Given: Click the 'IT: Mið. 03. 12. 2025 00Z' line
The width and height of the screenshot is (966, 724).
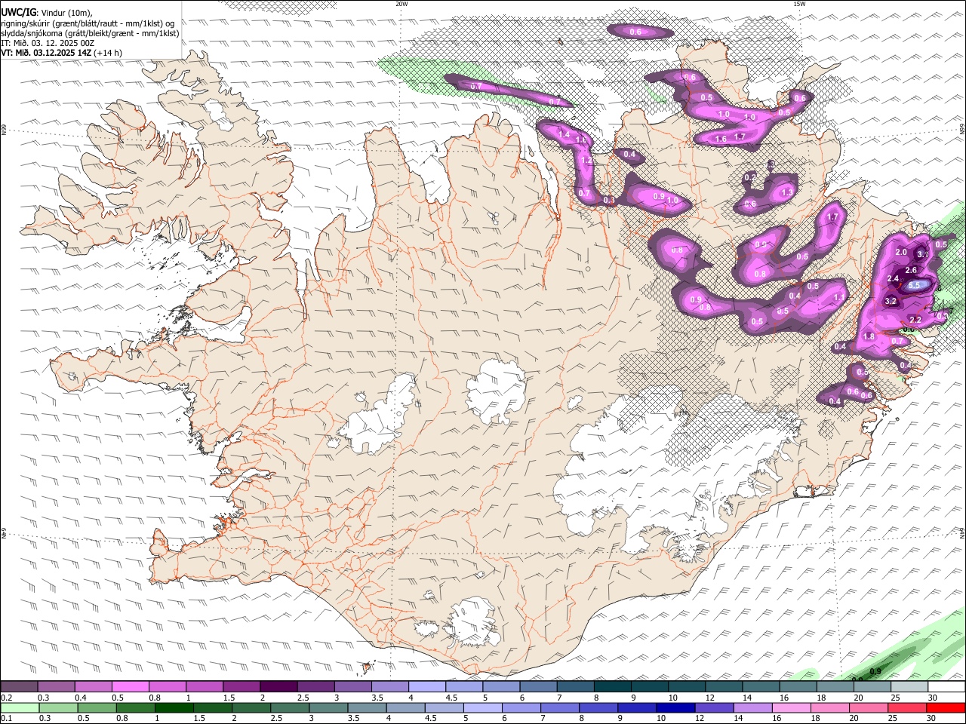Looking at the screenshot, I should coord(48,43).
